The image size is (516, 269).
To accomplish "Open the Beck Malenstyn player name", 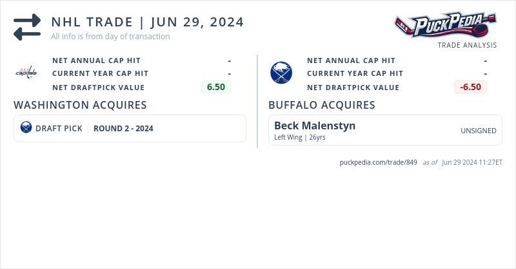I will click(315, 125).
